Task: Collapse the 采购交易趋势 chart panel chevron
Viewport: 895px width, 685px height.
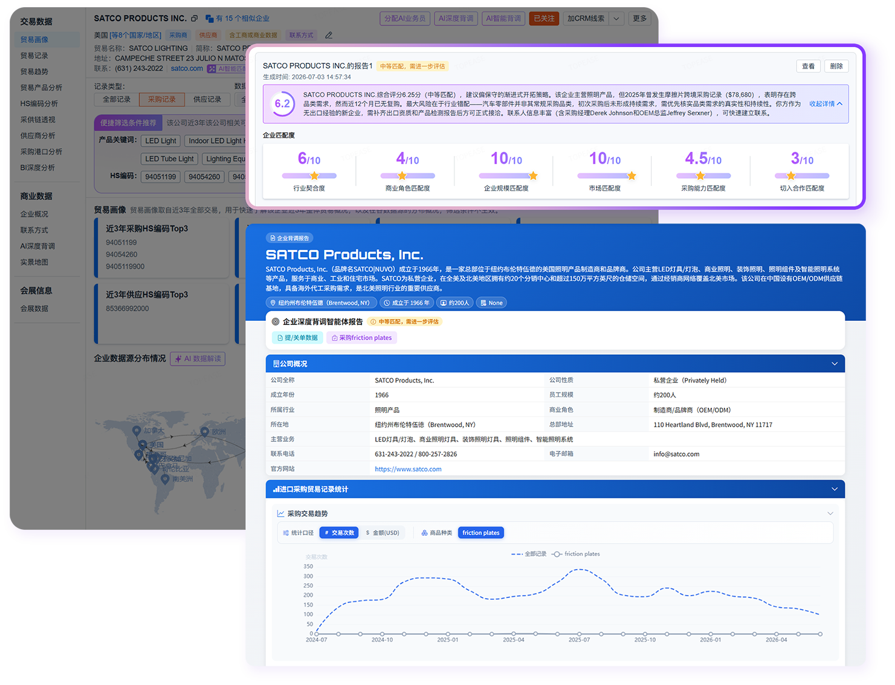Action: tap(830, 513)
